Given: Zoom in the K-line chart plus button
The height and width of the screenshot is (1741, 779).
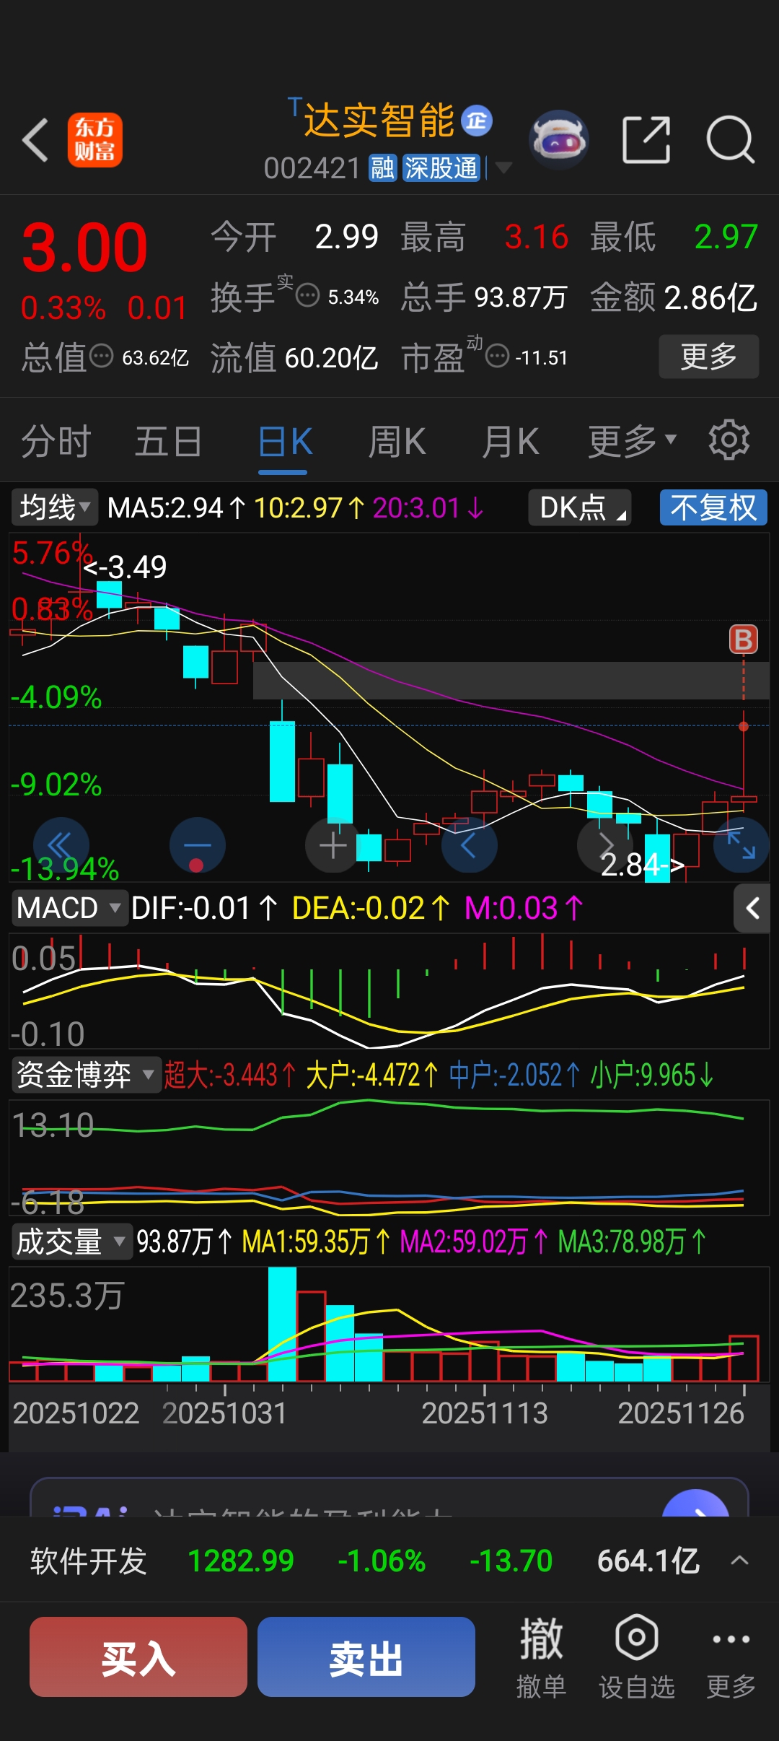Looking at the screenshot, I should (333, 845).
